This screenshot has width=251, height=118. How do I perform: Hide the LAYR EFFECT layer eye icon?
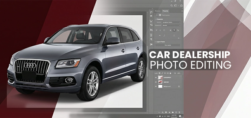(156, 78)
